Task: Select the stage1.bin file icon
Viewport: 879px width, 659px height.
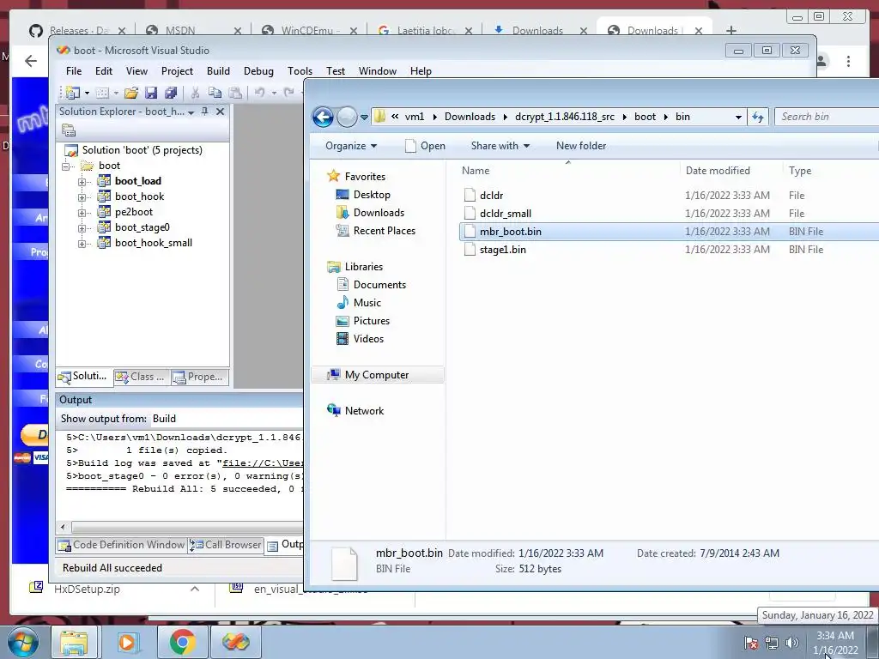Action: (x=470, y=250)
